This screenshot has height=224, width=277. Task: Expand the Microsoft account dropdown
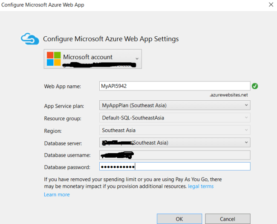[137, 58]
